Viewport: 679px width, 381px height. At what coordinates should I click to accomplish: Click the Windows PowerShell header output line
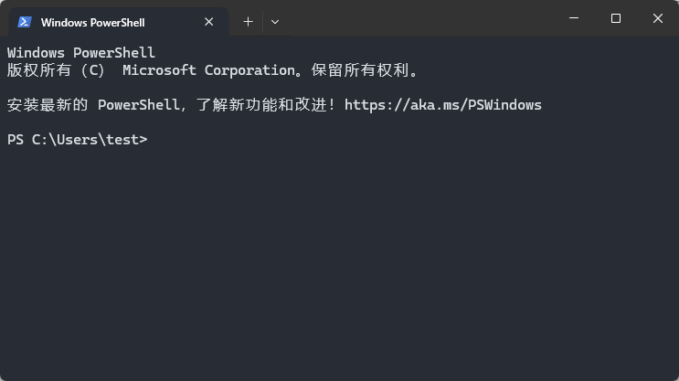(x=81, y=53)
